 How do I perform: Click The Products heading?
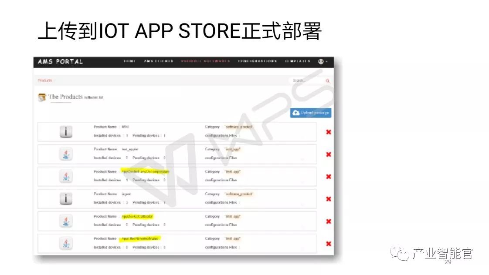65,97
